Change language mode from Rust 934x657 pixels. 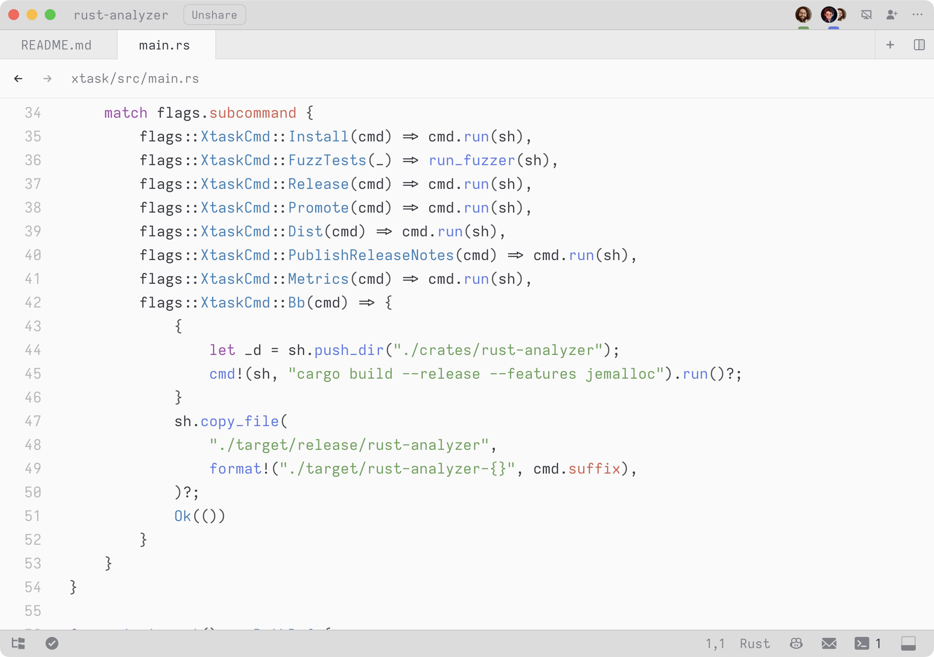tap(755, 643)
